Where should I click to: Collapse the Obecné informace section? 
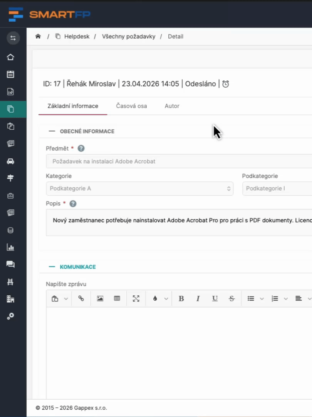[52, 131]
